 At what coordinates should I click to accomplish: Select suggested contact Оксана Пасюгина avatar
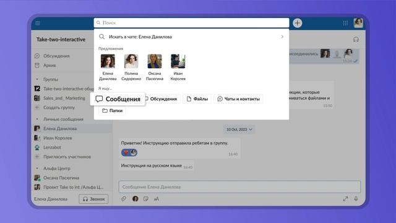click(155, 61)
